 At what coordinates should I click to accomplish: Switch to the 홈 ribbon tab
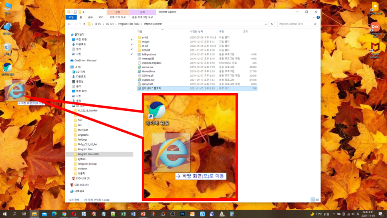click(81, 17)
